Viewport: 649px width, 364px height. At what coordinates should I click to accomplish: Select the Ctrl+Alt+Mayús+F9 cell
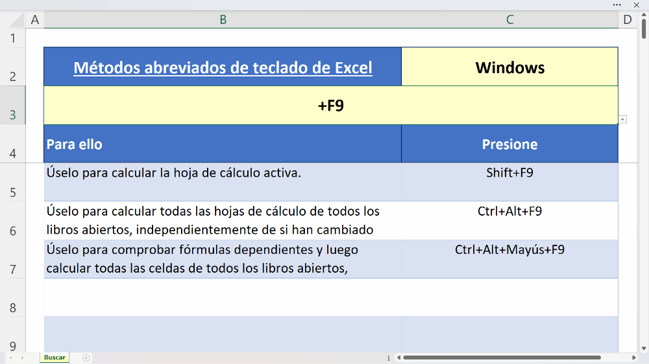click(x=509, y=259)
